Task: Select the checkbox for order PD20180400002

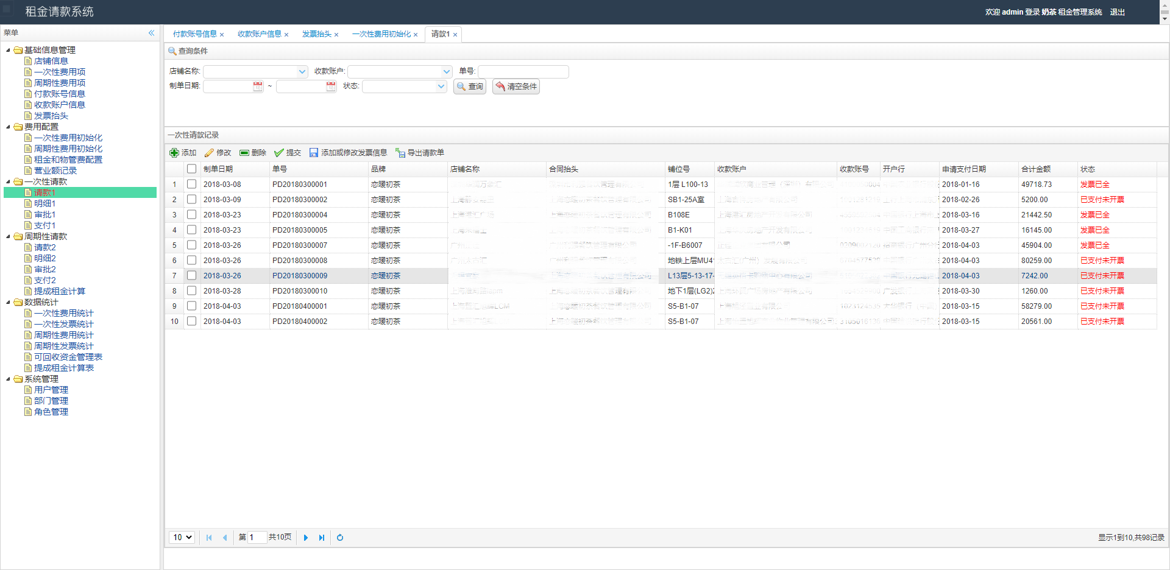Action: point(191,321)
